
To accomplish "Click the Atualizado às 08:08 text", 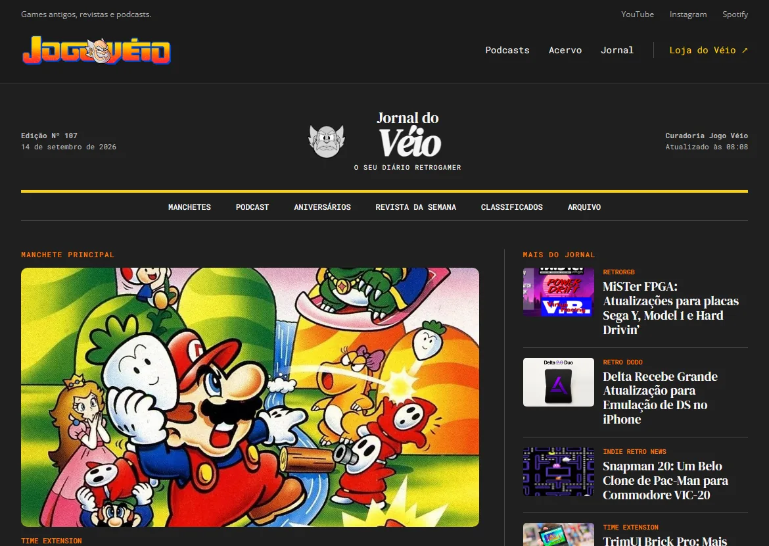I will pyautogui.click(x=706, y=147).
